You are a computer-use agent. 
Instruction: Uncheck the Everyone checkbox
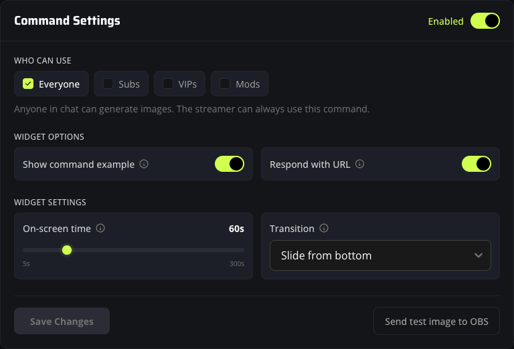28,84
